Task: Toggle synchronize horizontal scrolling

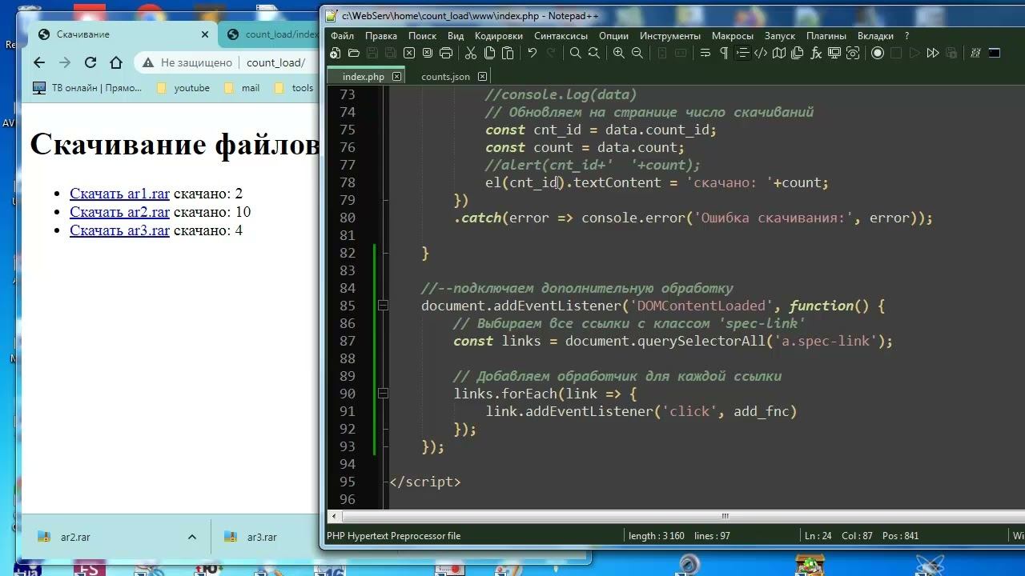Action: (x=680, y=53)
